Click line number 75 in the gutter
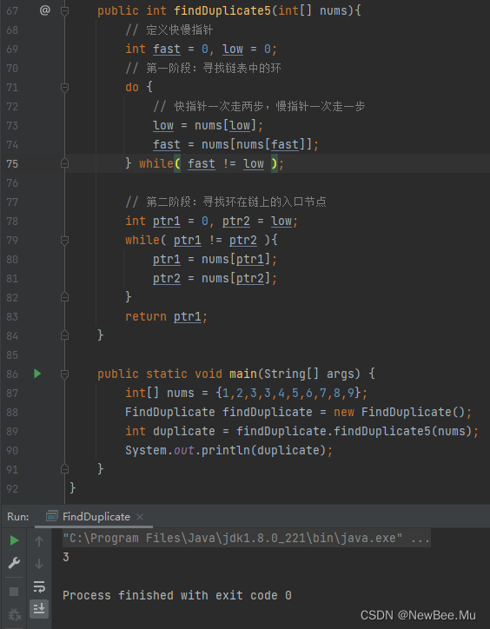 click(x=12, y=163)
